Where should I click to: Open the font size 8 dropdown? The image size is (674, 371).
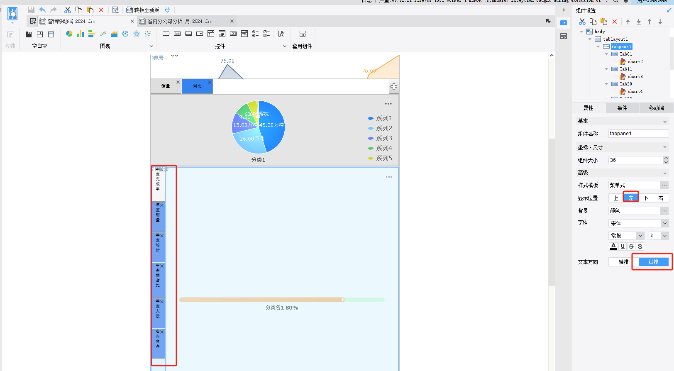click(665, 236)
